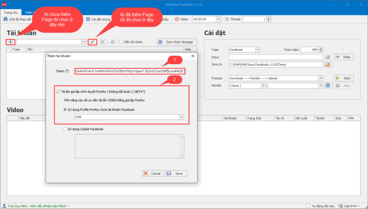Click the Input path text field
368x209 pixels.
(x=276, y=57)
